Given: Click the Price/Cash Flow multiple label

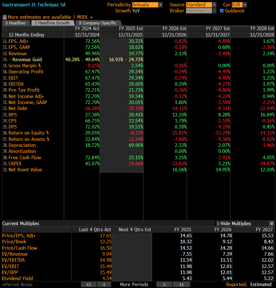Looking at the screenshot, I should point(20,248).
